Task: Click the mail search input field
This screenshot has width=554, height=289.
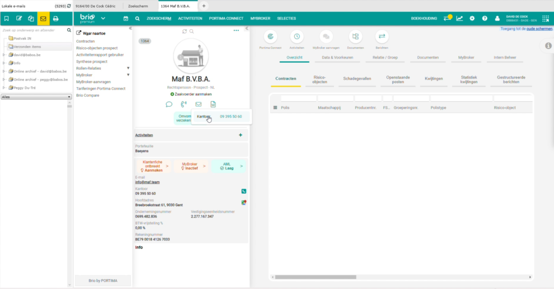Action: point(34,30)
